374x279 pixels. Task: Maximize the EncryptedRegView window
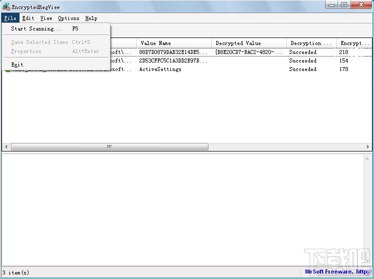point(344,4)
